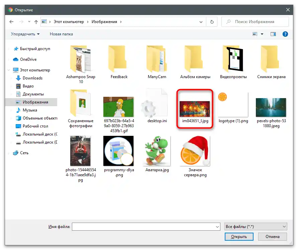This screenshot has width=298, height=250.
Task: Go up one folder level
Action: pyautogui.click(x=36, y=22)
